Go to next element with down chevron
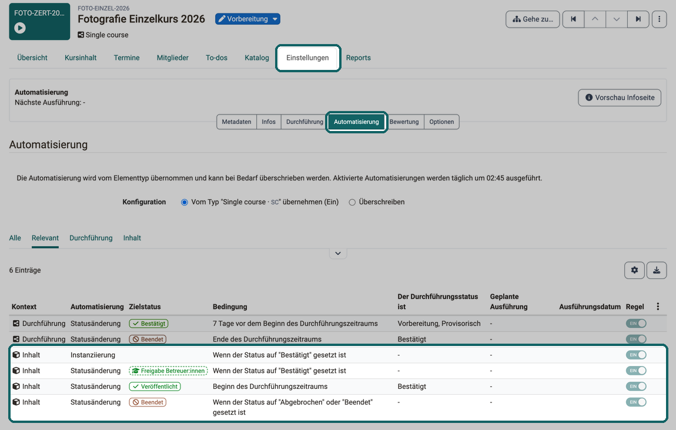 coord(617,19)
